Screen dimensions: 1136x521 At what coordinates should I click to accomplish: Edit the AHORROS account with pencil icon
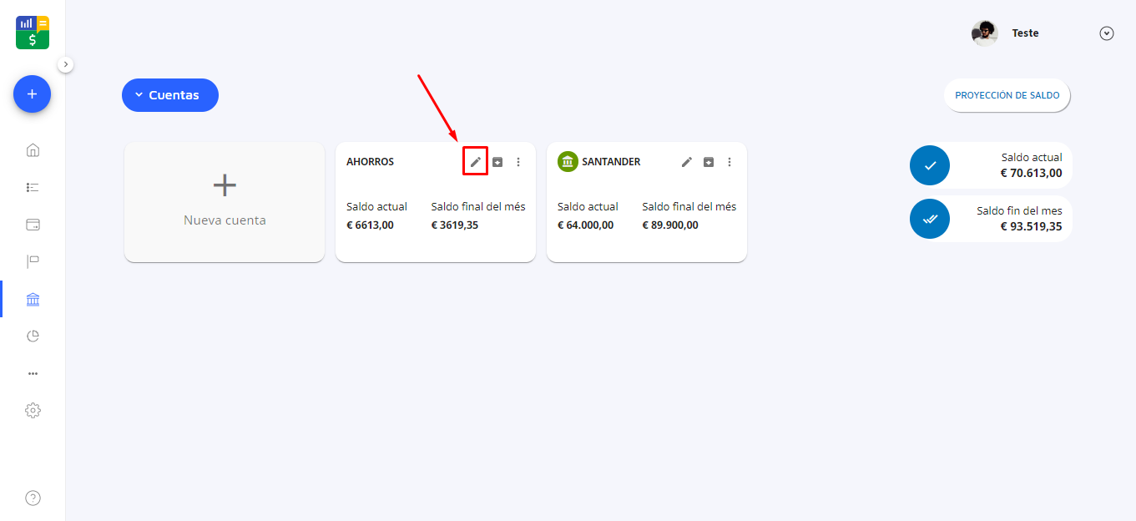[x=476, y=162]
